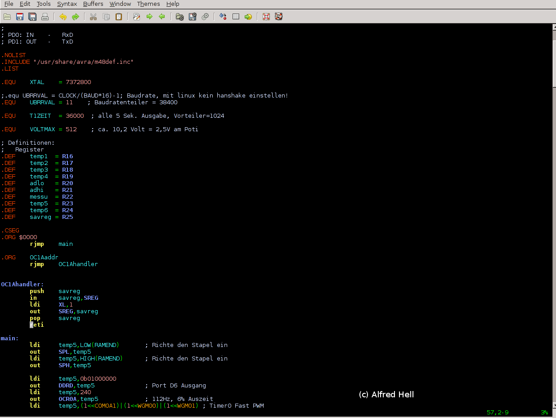This screenshot has height=418, width=556.
Task: Select the Save All toolbar icon
Action: click(x=32, y=17)
